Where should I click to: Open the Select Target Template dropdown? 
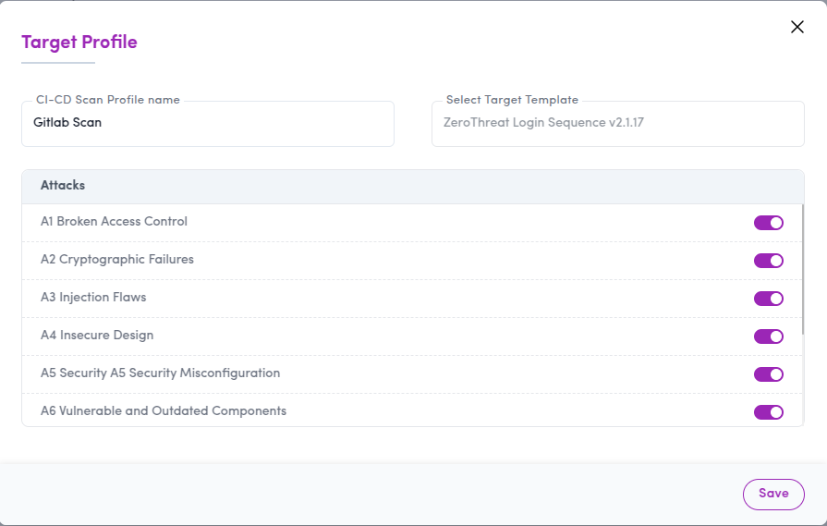(x=617, y=124)
